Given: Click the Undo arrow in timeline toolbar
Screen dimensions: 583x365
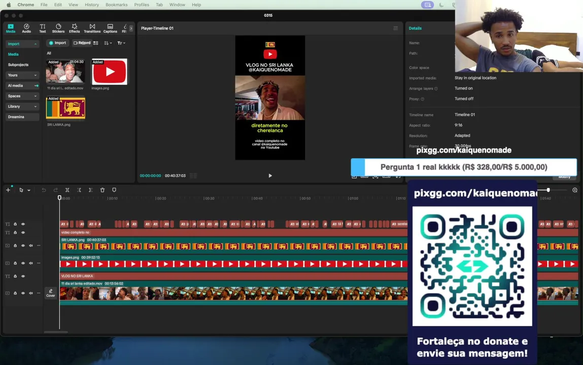Looking at the screenshot, I should coord(44,190).
